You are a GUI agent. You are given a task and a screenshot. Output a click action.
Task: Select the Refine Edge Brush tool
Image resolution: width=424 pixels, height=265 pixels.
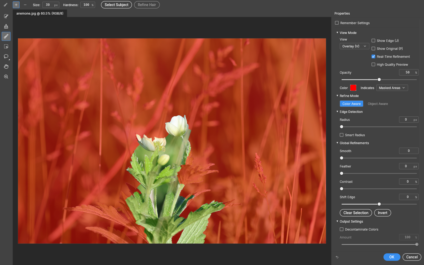point(6,26)
